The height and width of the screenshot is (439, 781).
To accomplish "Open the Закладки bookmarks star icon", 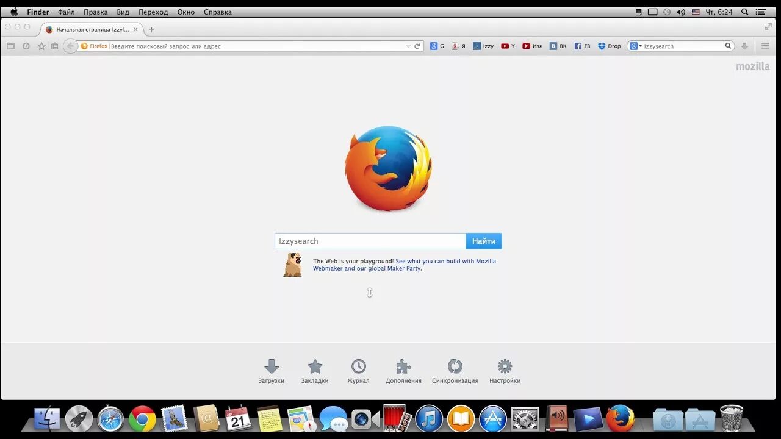I will coord(315,366).
